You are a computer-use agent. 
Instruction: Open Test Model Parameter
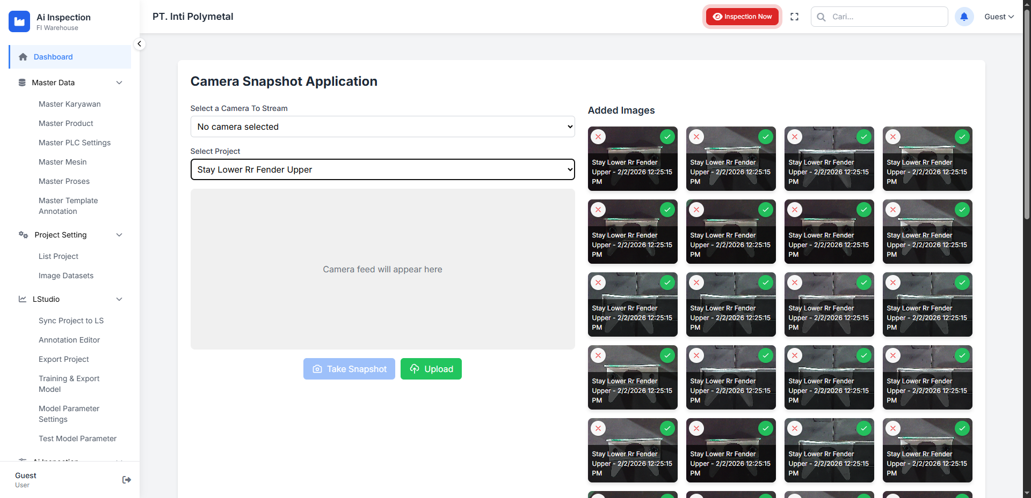(x=78, y=438)
